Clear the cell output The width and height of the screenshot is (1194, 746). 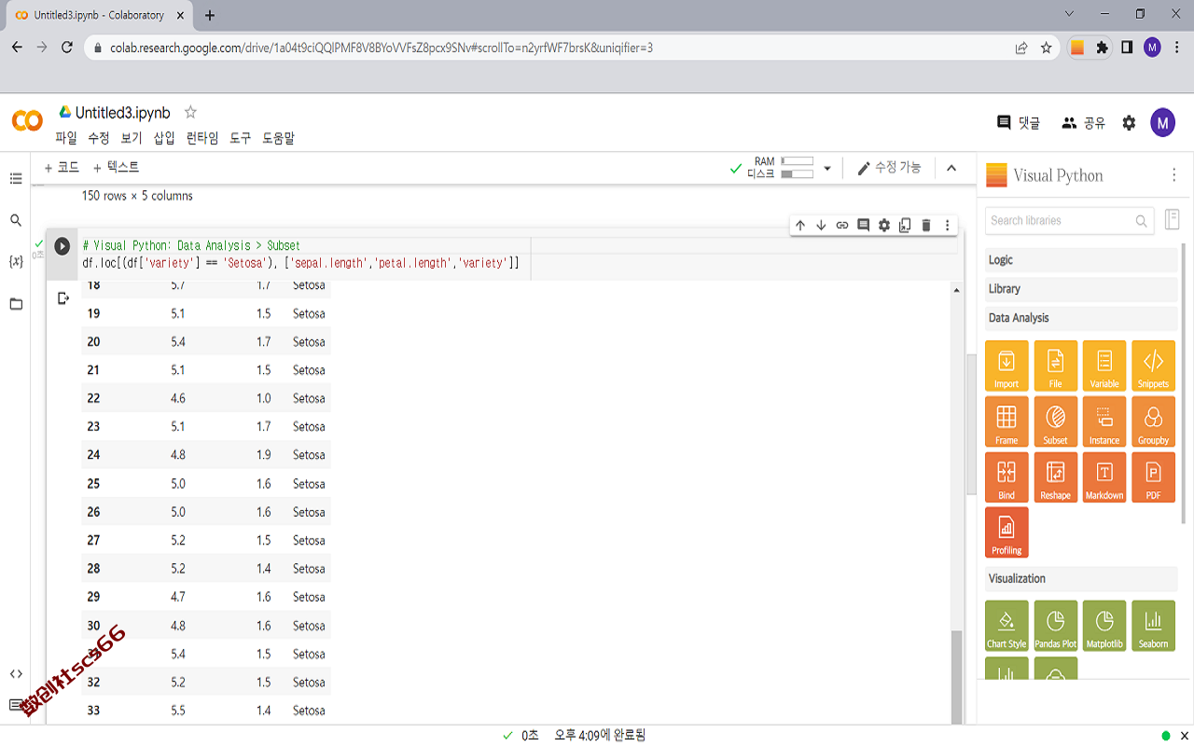click(63, 298)
